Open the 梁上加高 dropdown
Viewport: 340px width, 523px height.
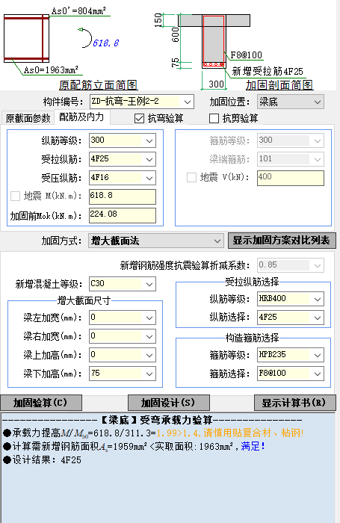123,355
